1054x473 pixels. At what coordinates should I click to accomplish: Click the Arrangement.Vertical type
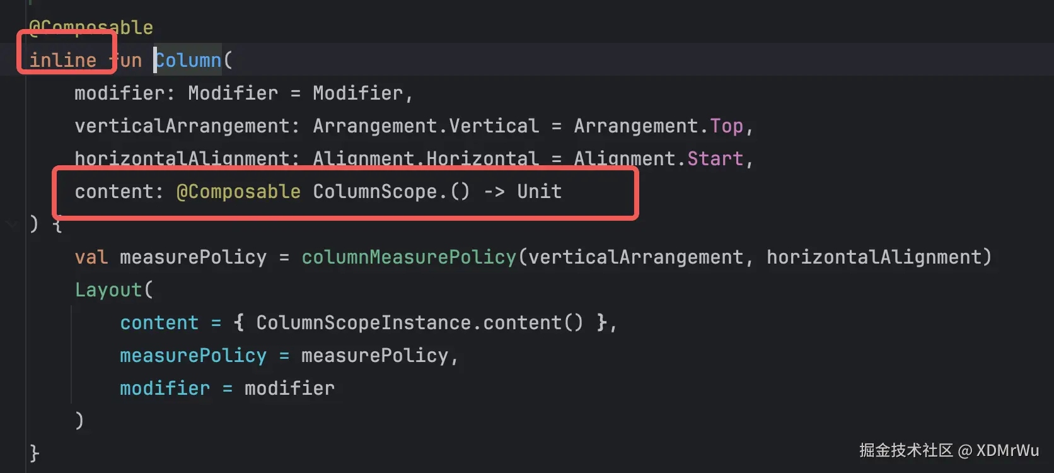coord(426,126)
